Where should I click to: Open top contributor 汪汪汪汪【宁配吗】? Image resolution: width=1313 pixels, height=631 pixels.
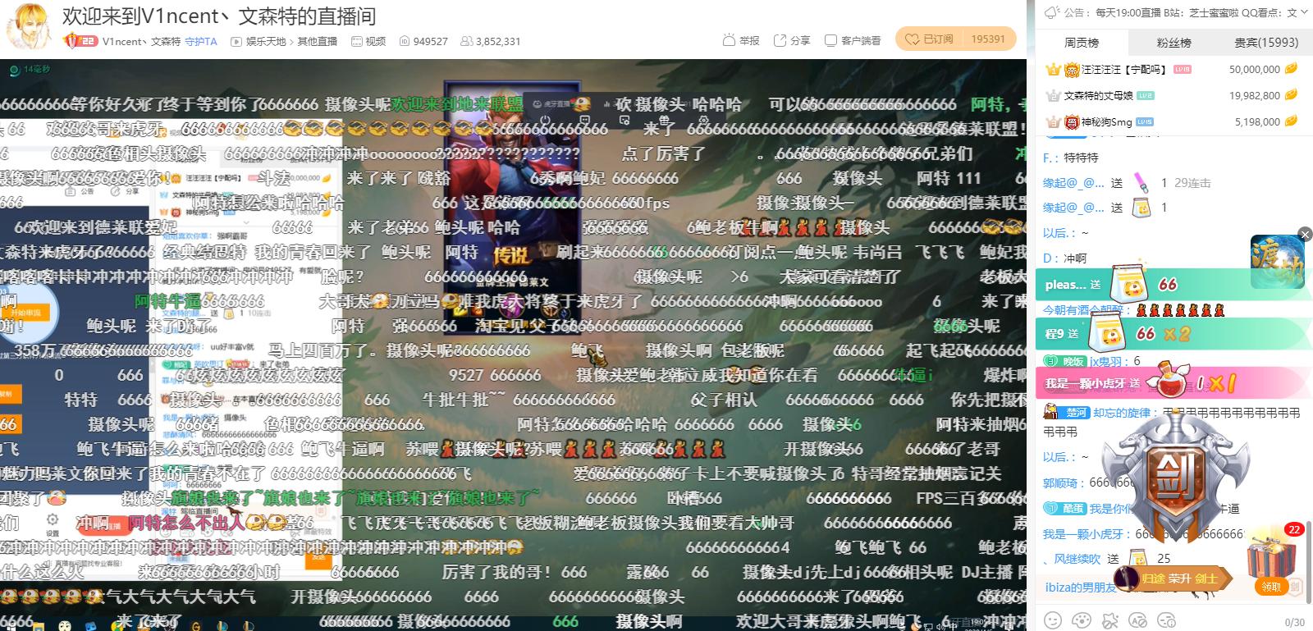(1123, 70)
